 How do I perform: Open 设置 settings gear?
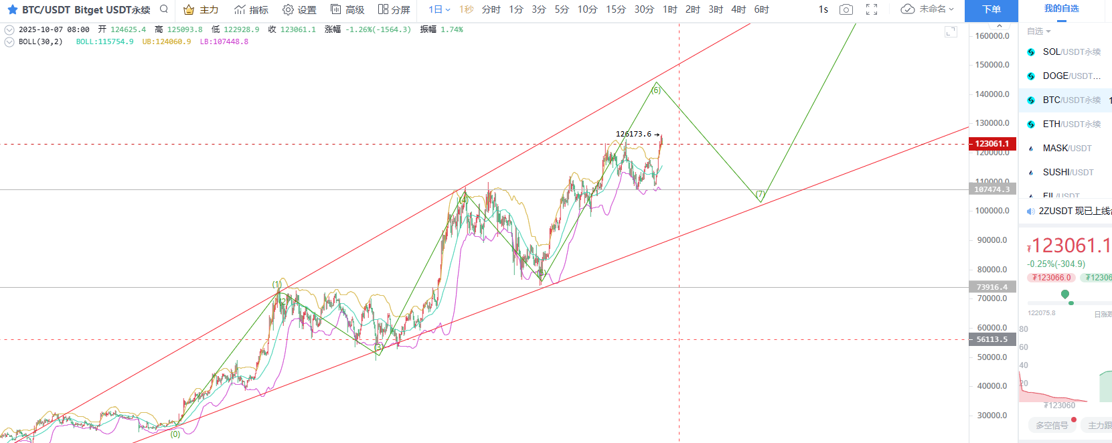click(x=288, y=9)
